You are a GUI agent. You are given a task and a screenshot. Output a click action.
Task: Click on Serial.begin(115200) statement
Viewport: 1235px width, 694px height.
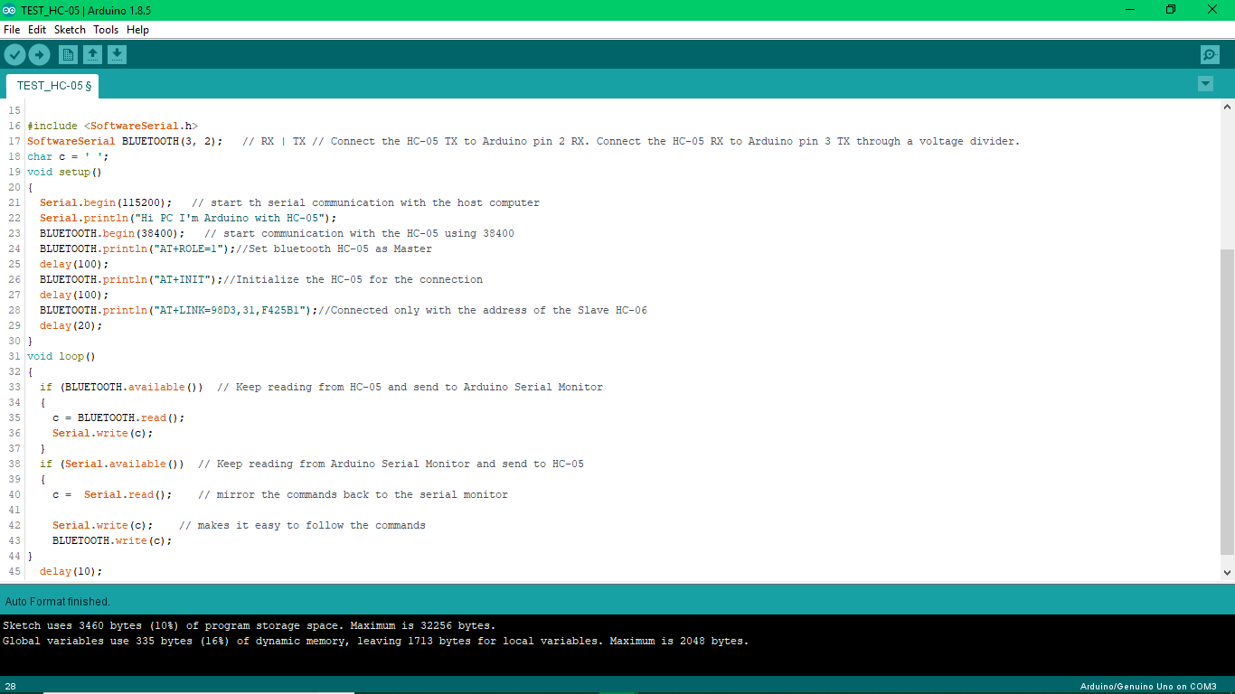(106, 203)
